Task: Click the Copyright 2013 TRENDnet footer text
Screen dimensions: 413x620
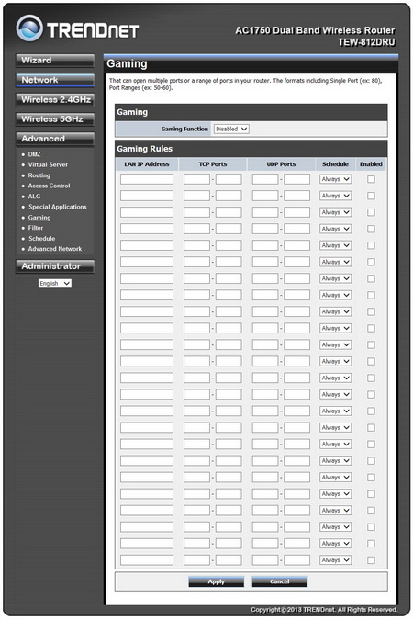Action: coord(324,609)
